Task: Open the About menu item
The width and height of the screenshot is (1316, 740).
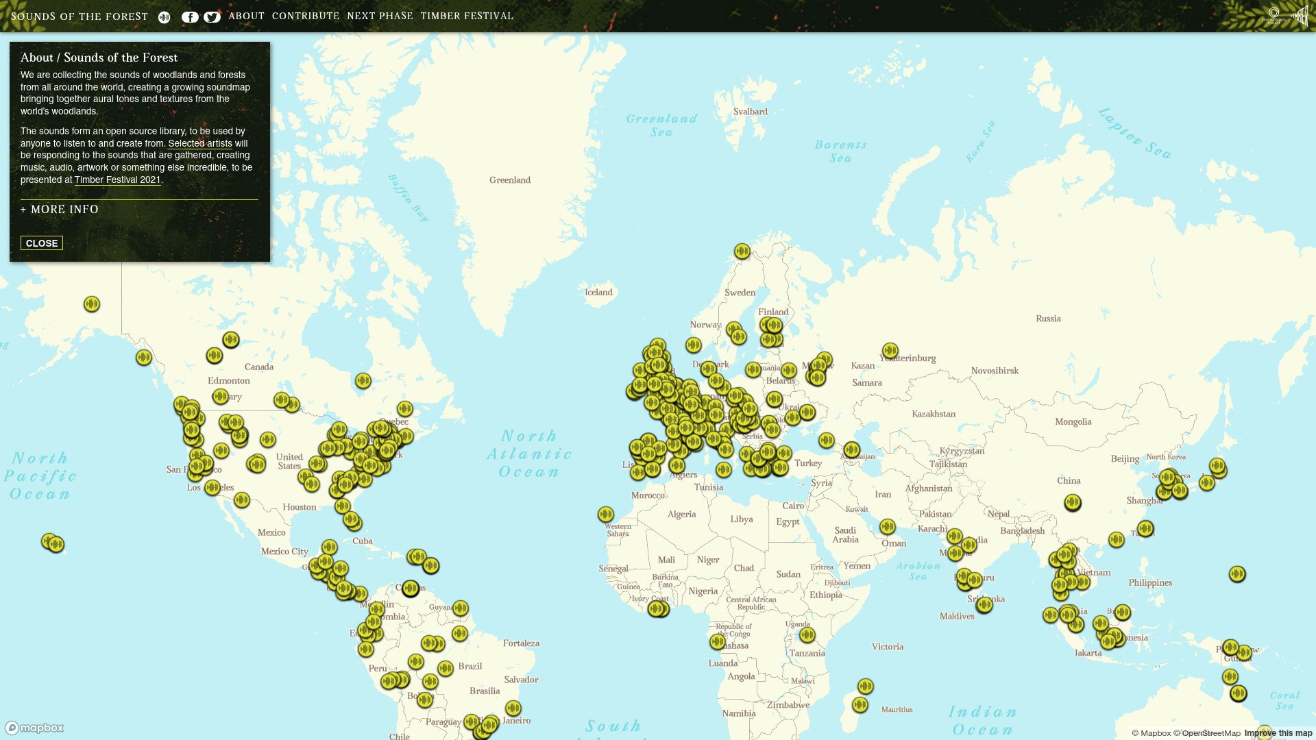Action: coord(247,16)
